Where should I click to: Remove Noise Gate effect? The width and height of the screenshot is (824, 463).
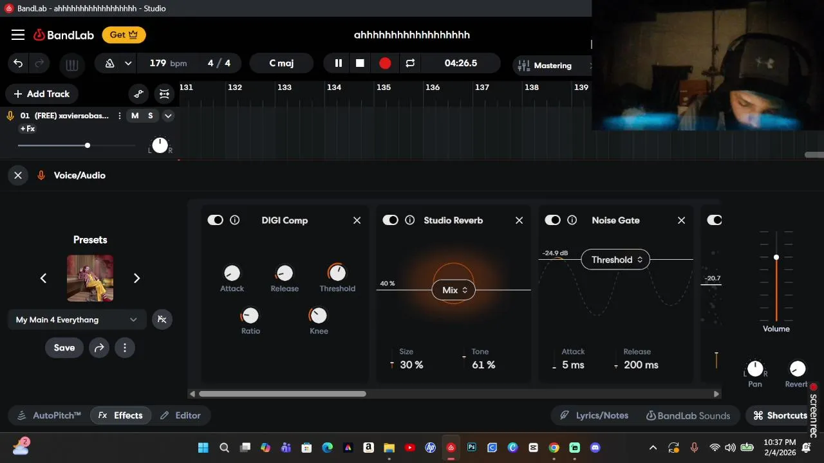pyautogui.click(x=682, y=220)
